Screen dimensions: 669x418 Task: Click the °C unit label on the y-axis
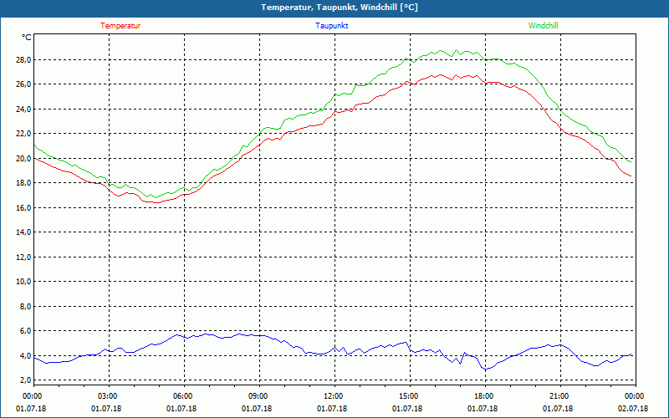tap(27, 38)
